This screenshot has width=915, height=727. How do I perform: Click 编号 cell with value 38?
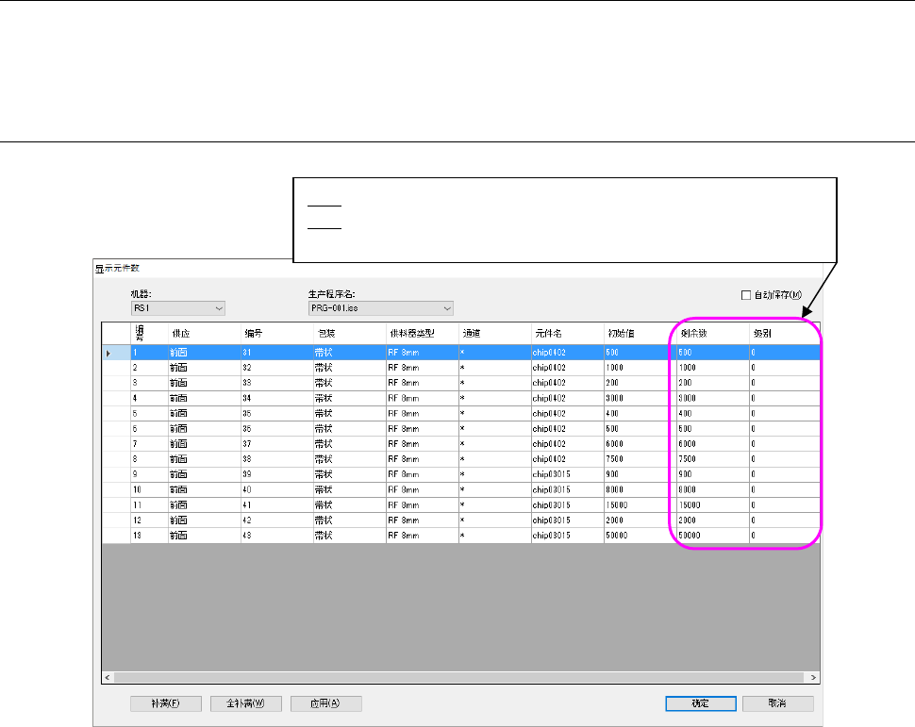275,458
